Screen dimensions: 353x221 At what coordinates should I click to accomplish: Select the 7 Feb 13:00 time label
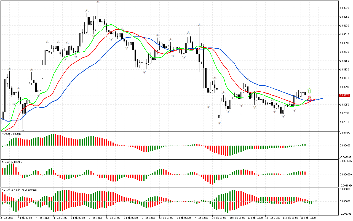[x=202, y=218]
